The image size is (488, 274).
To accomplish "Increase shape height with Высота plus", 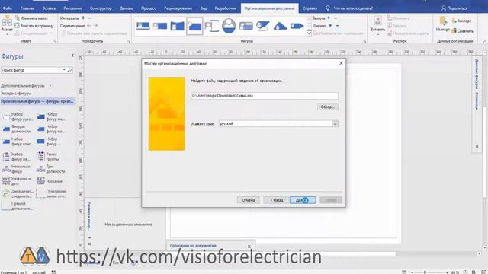I will (x=329, y=18).
